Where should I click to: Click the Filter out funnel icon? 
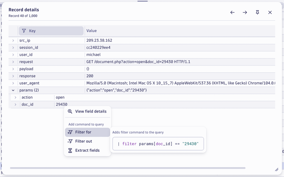(70, 141)
